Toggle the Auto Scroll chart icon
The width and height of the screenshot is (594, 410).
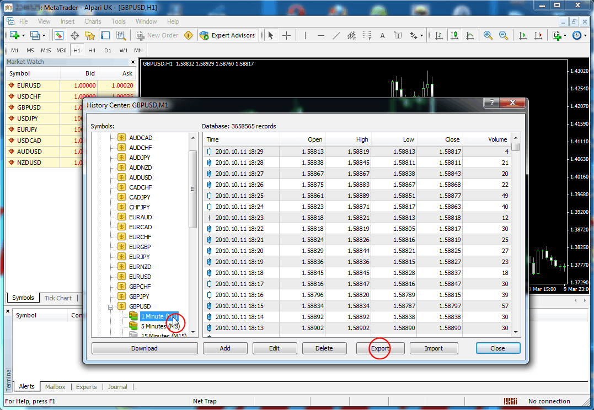point(523,35)
